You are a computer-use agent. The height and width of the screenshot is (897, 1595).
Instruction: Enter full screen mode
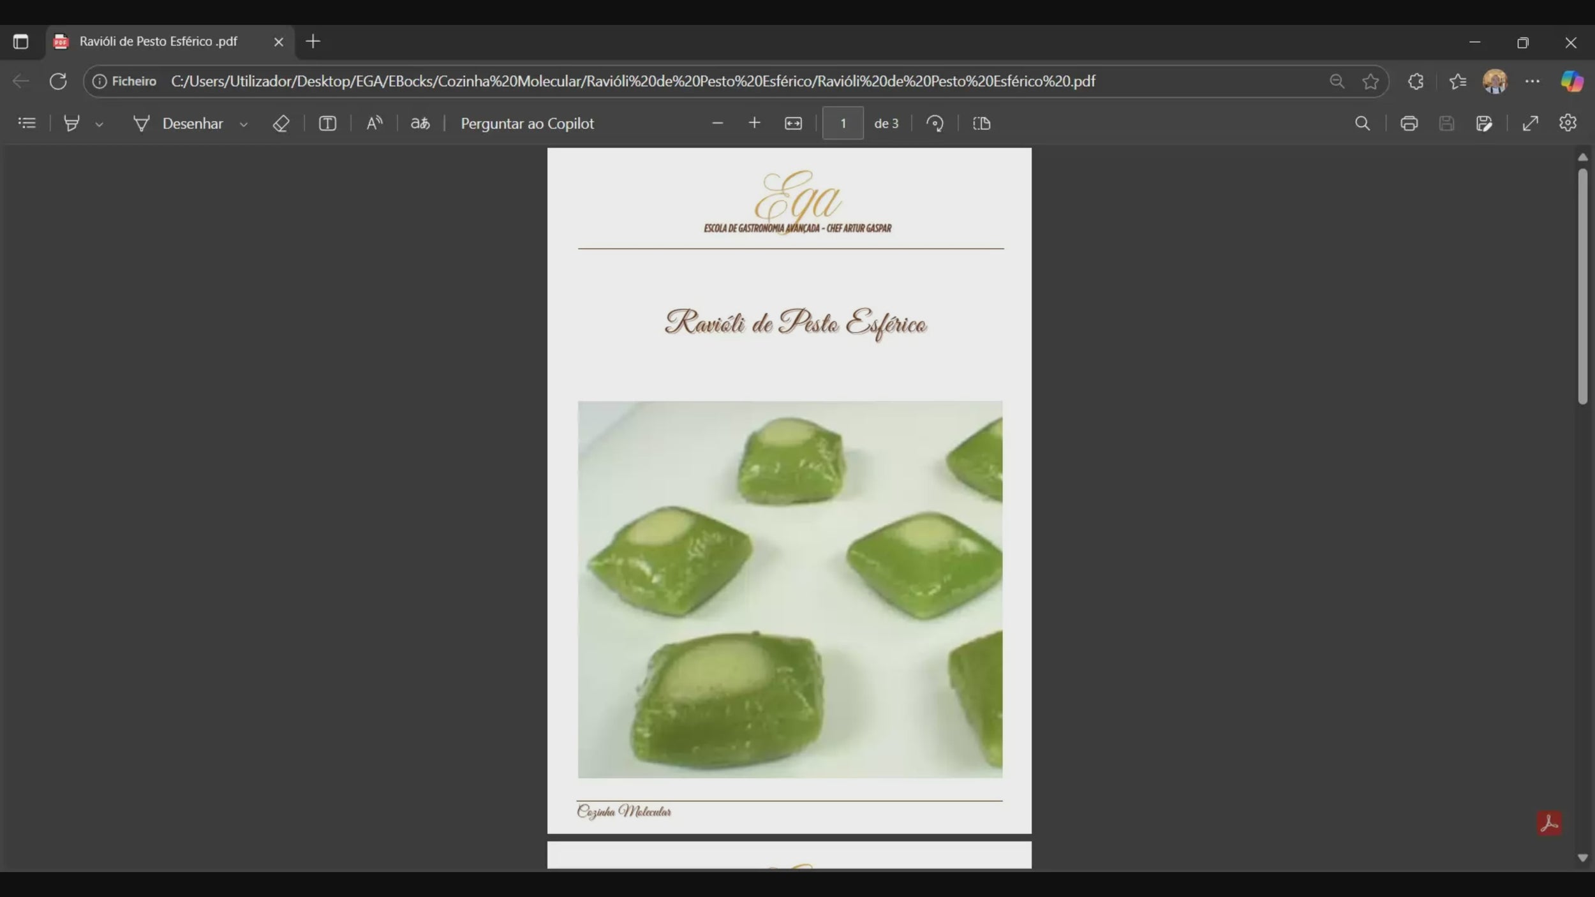[1530, 123]
